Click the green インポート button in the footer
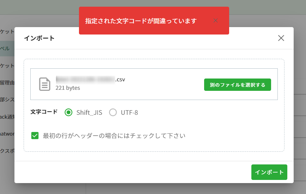Screen dimensions: 306x194 269,172
